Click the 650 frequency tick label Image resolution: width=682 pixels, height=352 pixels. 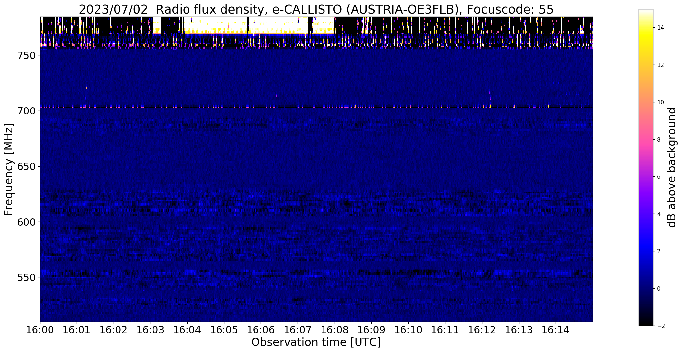pos(26,167)
